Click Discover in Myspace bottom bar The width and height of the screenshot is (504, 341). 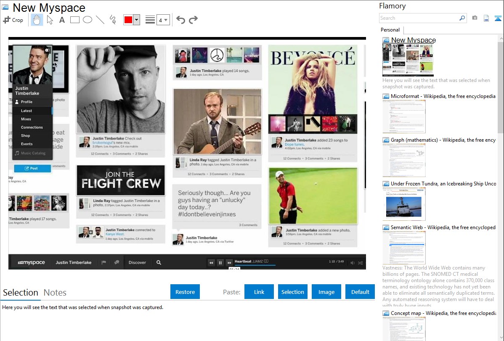coord(137,262)
